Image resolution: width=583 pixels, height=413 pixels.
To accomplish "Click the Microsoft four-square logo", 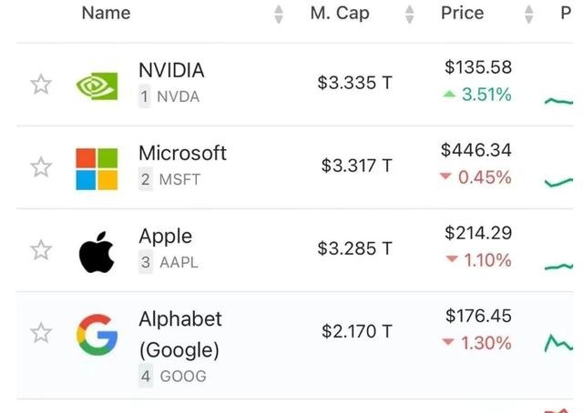I will click(x=97, y=169).
